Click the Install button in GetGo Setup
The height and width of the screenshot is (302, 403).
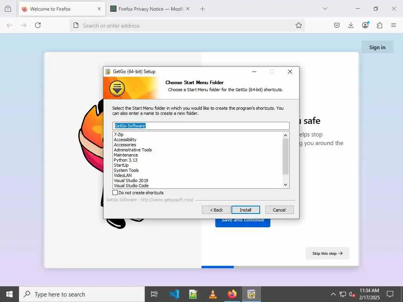coord(246,210)
